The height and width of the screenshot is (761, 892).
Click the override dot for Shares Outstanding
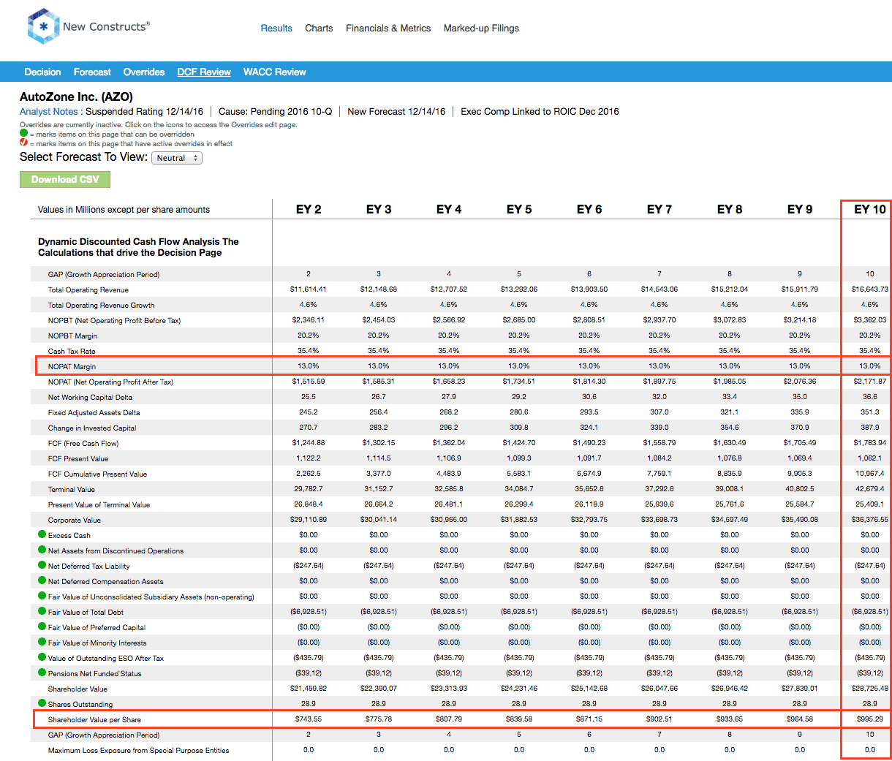click(x=42, y=703)
